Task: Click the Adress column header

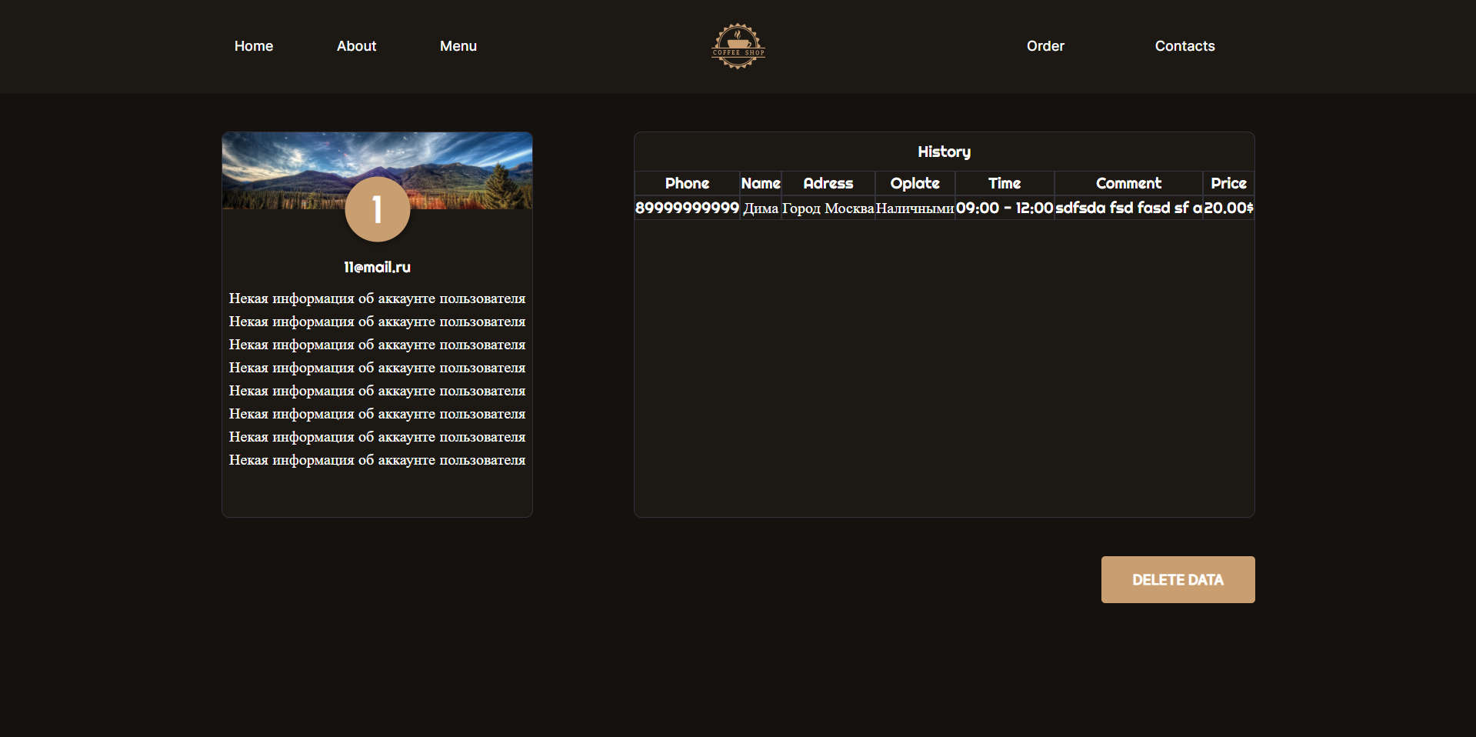Action: click(828, 183)
